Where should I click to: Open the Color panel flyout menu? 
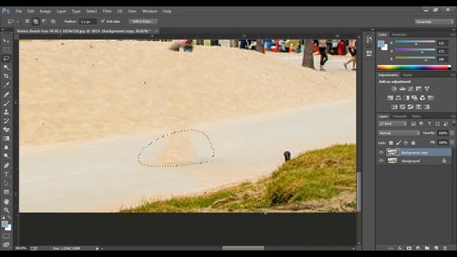pos(453,35)
